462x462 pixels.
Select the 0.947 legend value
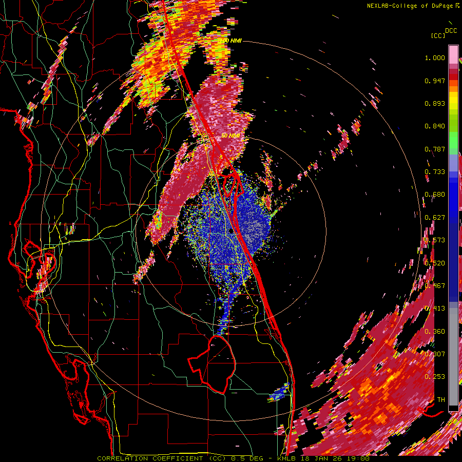tap(435, 81)
